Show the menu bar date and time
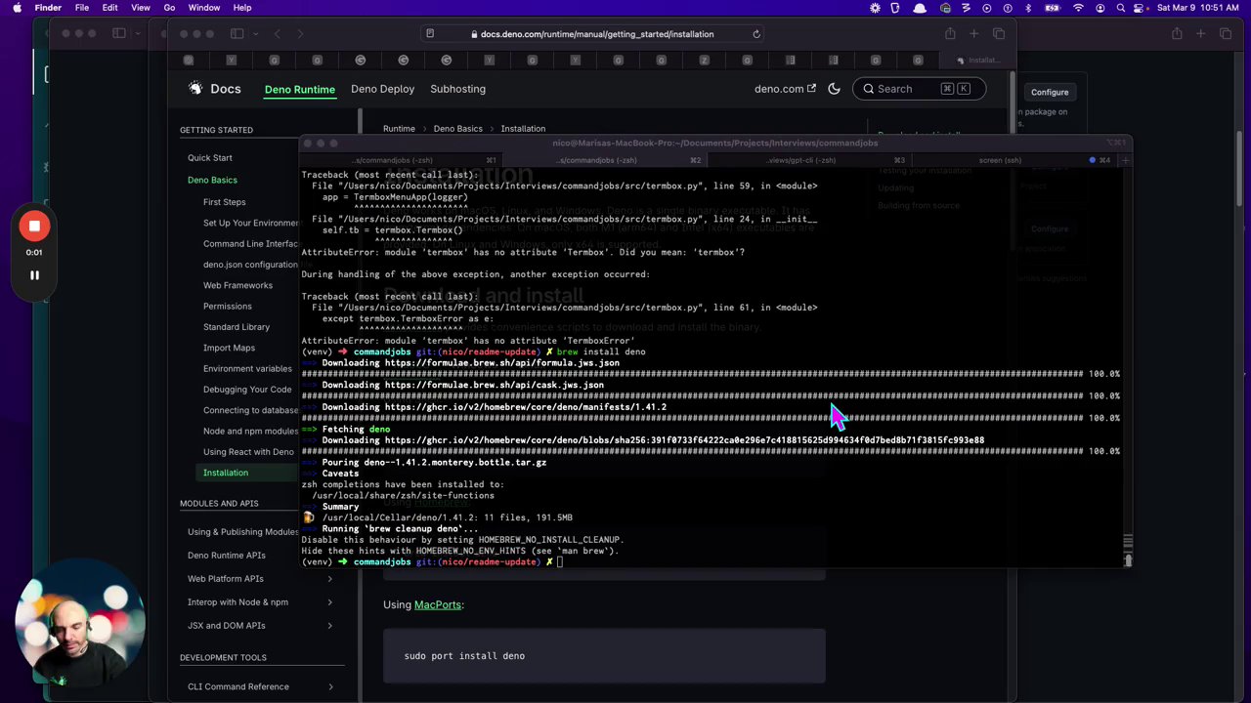The width and height of the screenshot is (1251, 703). point(1197,8)
